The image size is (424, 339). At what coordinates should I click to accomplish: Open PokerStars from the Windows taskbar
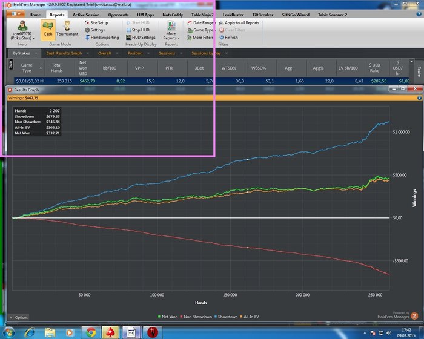[110, 332]
